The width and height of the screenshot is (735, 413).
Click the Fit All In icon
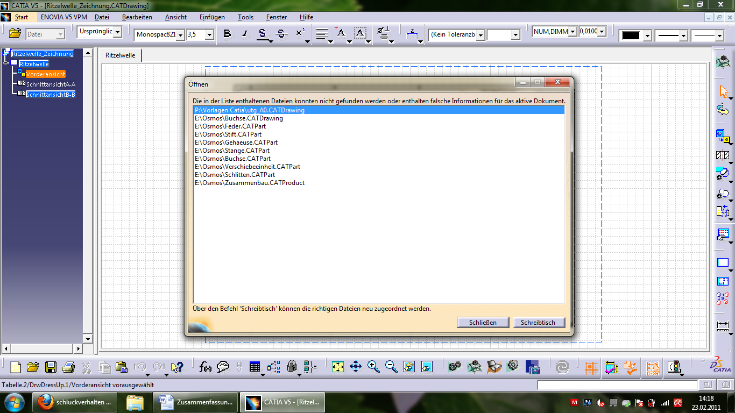click(x=337, y=367)
